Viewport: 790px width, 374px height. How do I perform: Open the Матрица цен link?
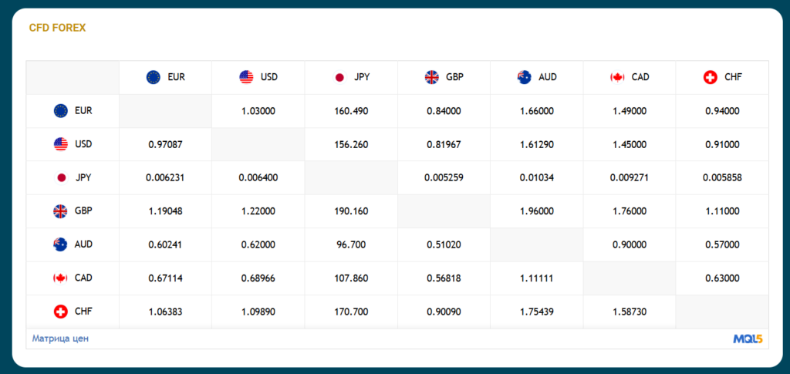tap(60, 339)
